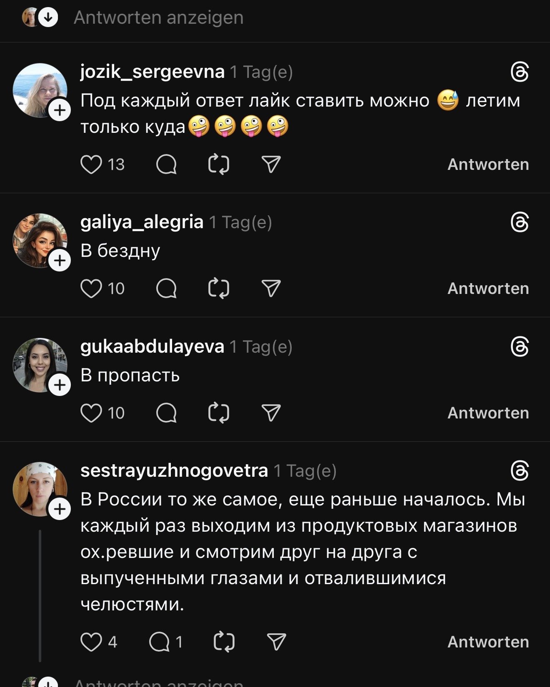The height and width of the screenshot is (687, 550).
Task: Open sestrayuzhnogovetra's profile via username
Action: 174,470
